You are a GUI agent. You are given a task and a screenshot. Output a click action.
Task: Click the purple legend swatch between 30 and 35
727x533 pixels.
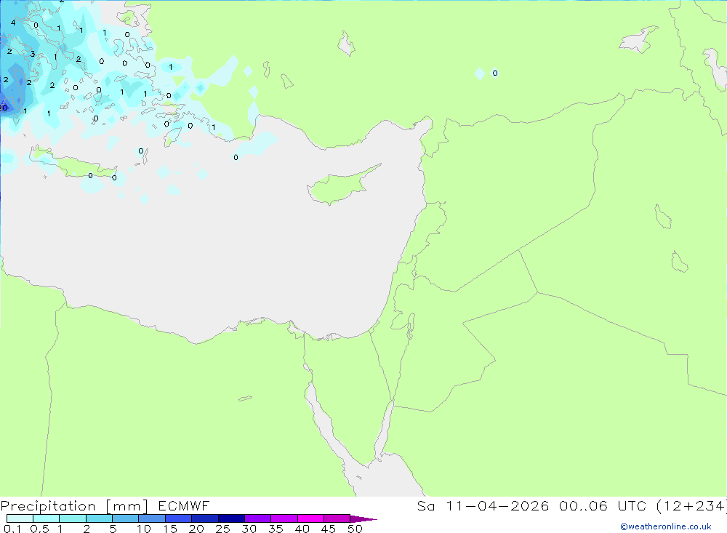[257, 518]
